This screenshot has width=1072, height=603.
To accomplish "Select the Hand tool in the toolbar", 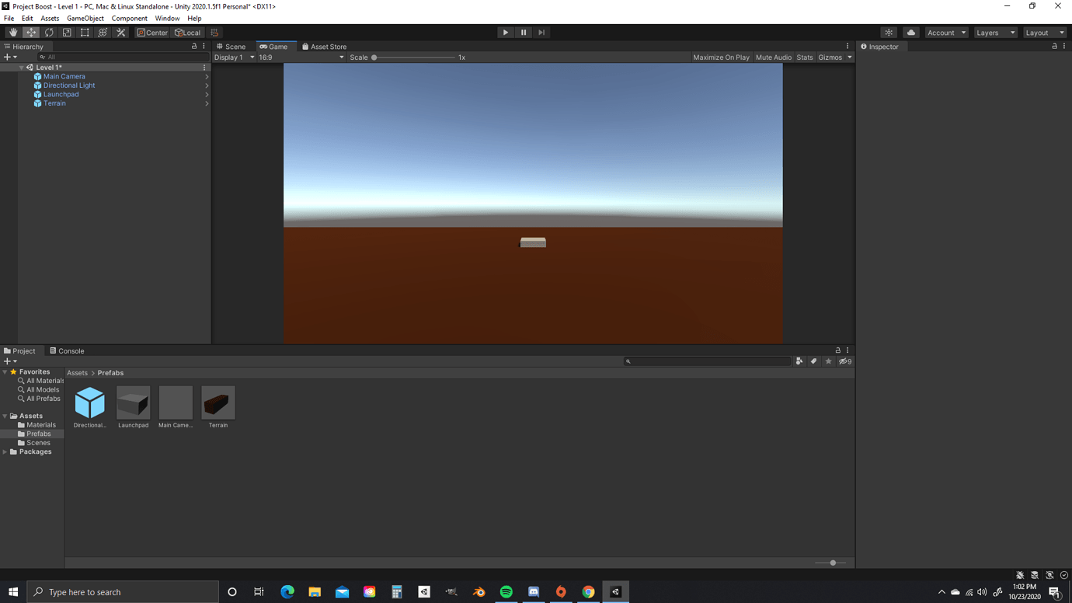I will coord(12,32).
